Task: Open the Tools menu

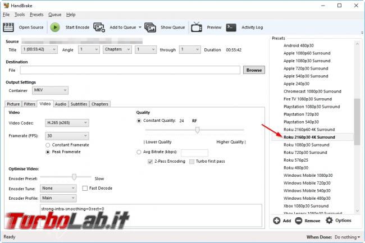Action: (20, 15)
